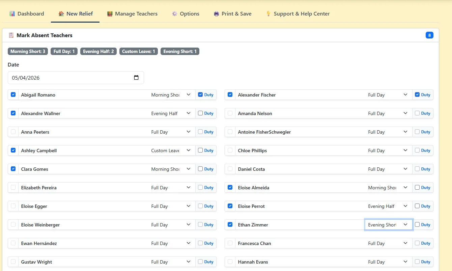Click the name Ewan Hernández
The height and width of the screenshot is (271, 452).
(x=39, y=243)
